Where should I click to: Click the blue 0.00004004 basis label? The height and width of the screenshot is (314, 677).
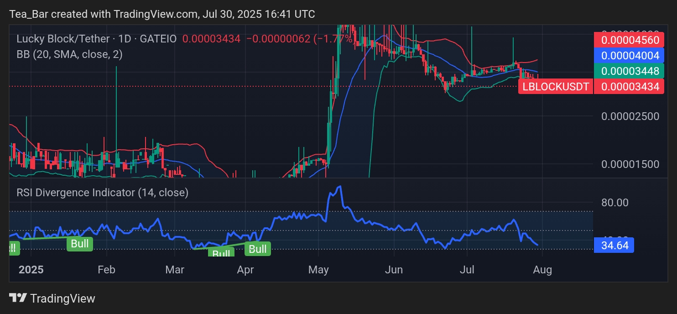pos(630,56)
